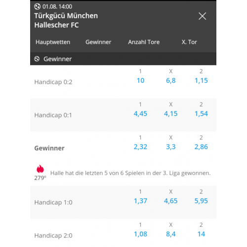Image resolution: width=247 pixels, height=247 pixels.
Task: Select odds 1,37 for Handicap 1:0
Action: 140,201
